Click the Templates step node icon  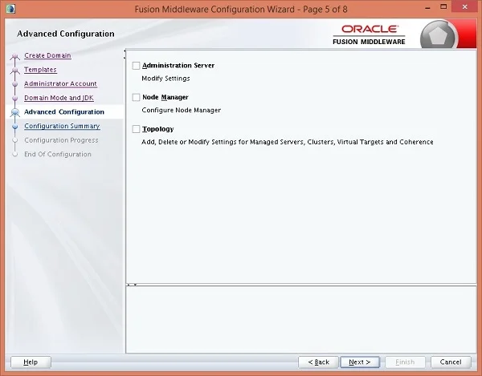click(x=14, y=71)
